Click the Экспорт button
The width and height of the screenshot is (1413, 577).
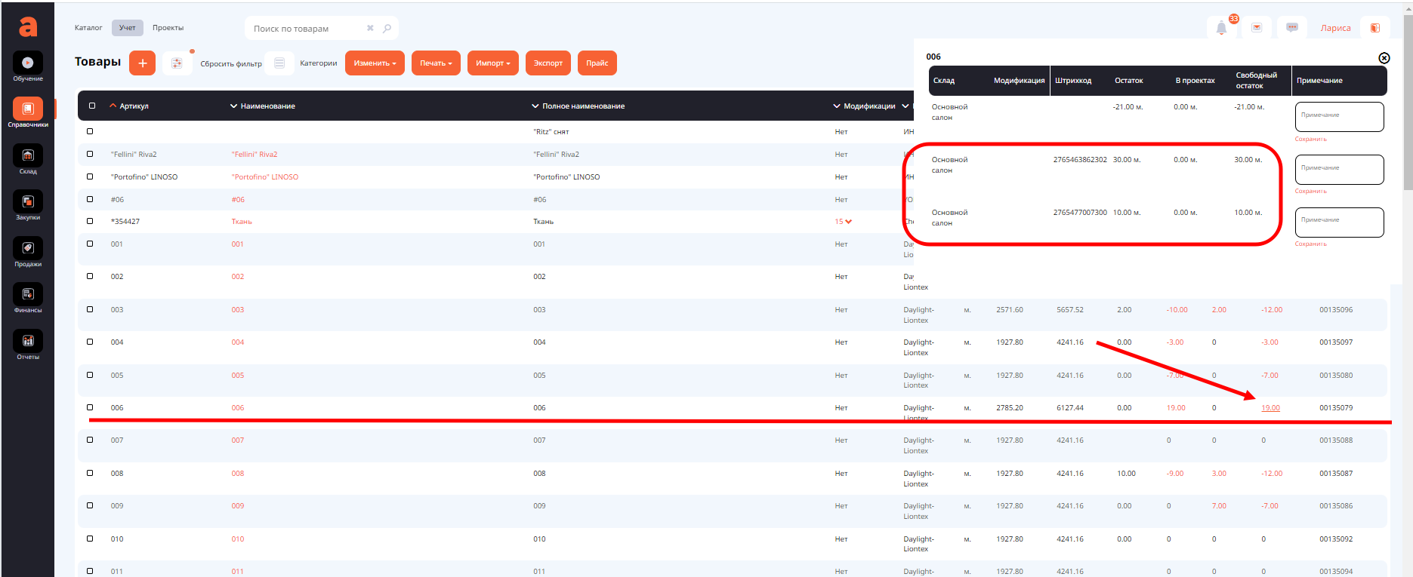(x=548, y=63)
